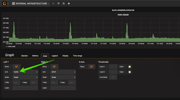Click the Thresholds Level 2 input field
The height and width of the screenshot is (100, 180).
pos(113,72)
